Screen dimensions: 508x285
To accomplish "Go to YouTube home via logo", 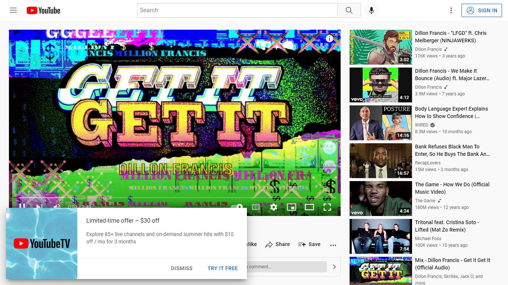I will tap(44, 10).
